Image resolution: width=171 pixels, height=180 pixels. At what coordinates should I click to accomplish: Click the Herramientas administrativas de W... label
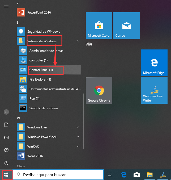click(x=55, y=89)
